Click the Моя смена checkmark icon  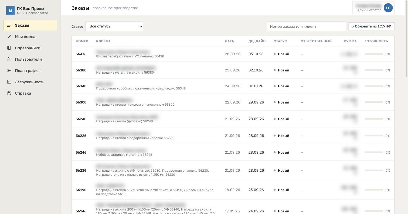(x=9, y=37)
